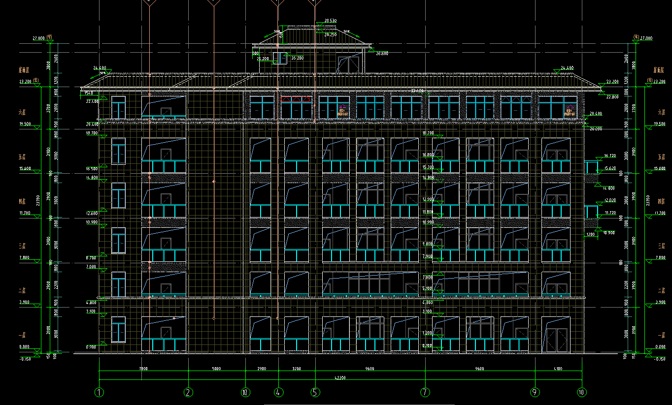This screenshot has width=672, height=405.
Task: Click the ground floor double door at right
Action: coord(555,340)
